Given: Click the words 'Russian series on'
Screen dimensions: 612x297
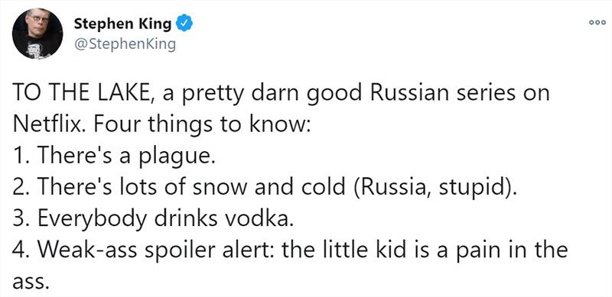Looking at the screenshot, I should [x=459, y=95].
